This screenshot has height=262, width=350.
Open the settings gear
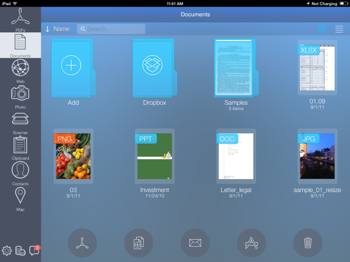click(7, 251)
